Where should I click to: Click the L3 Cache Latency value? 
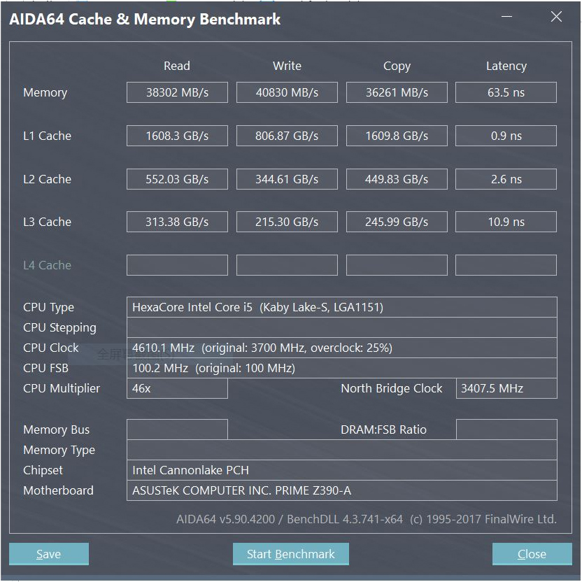[506, 222]
